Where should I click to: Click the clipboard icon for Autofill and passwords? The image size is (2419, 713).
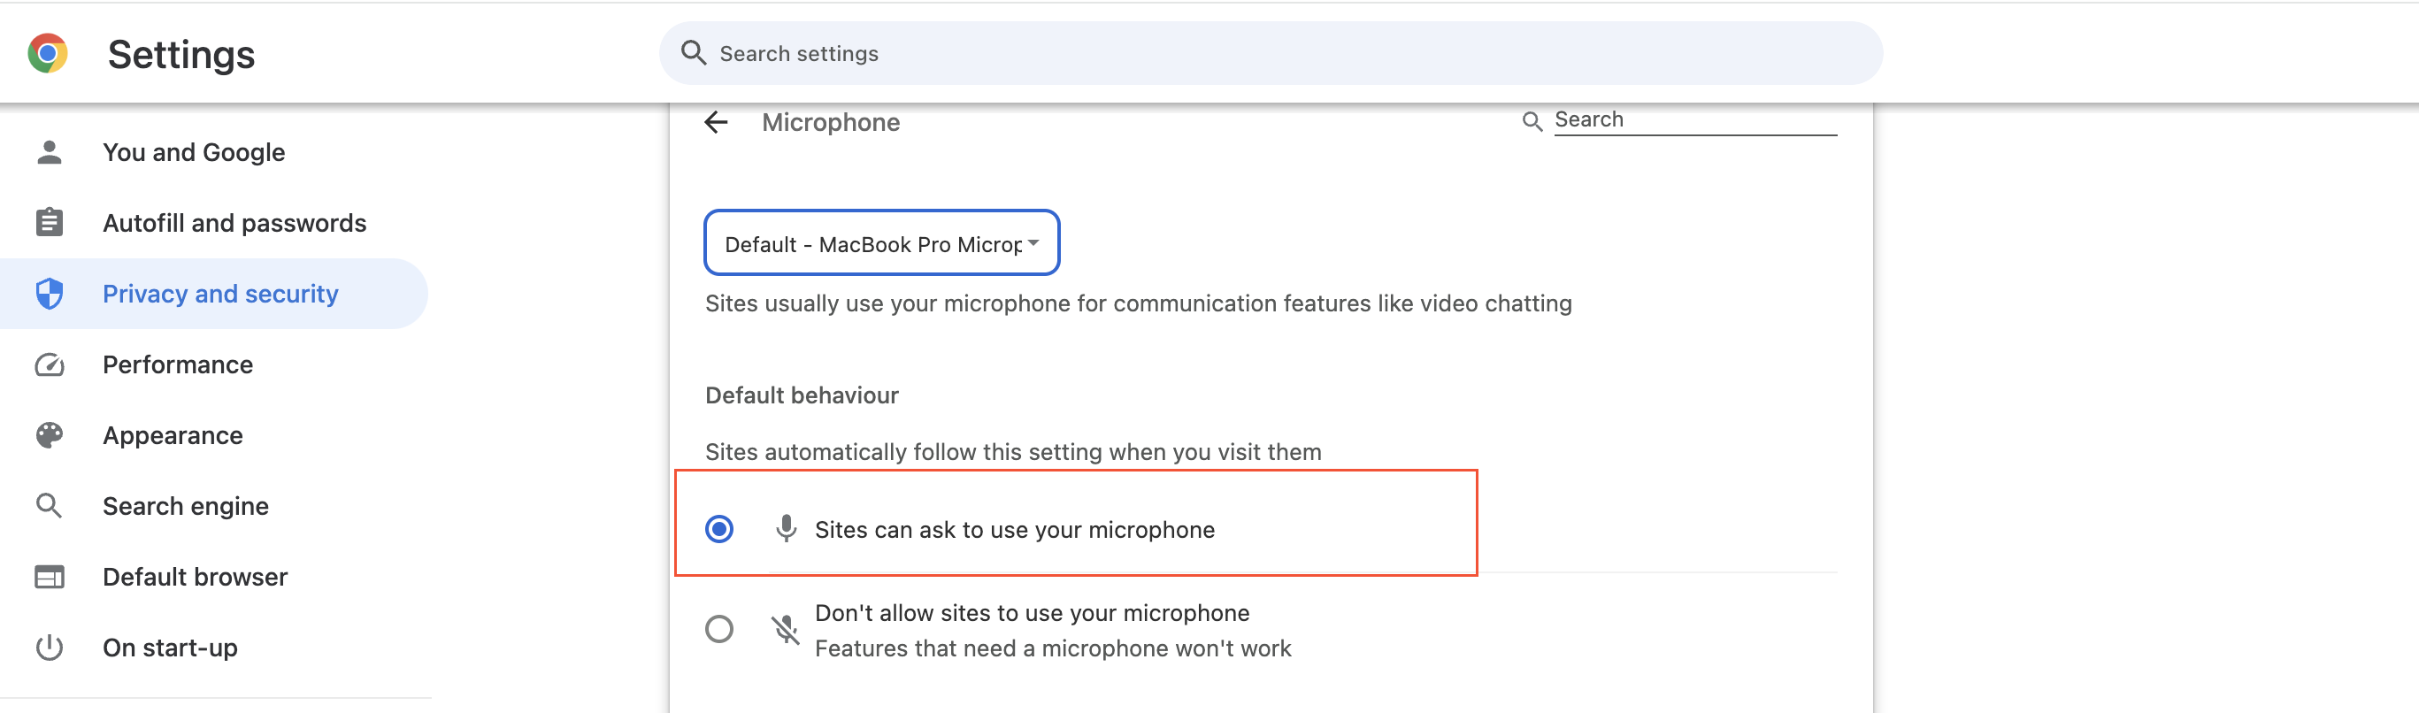pyautogui.click(x=49, y=223)
